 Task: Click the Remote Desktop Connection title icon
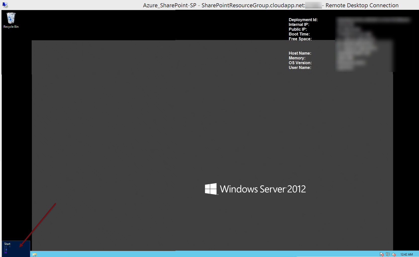click(x=5, y=5)
